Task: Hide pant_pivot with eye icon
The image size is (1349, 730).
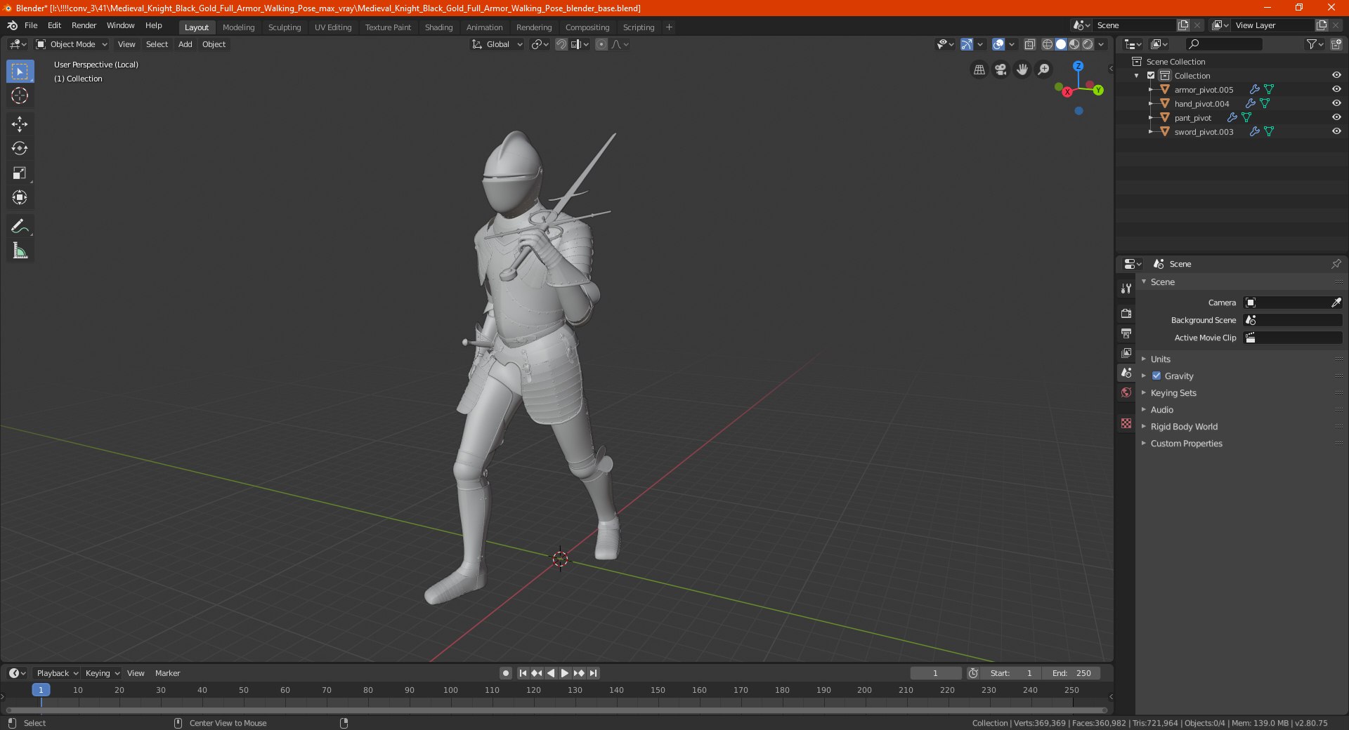Action: [x=1336, y=117]
